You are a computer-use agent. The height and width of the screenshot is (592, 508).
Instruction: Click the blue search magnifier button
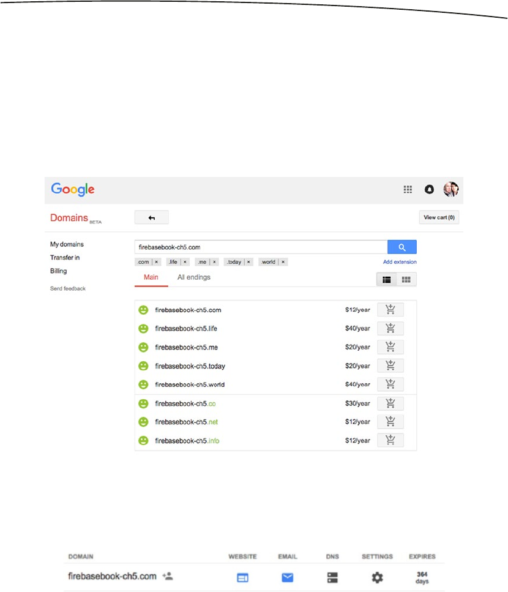point(402,247)
